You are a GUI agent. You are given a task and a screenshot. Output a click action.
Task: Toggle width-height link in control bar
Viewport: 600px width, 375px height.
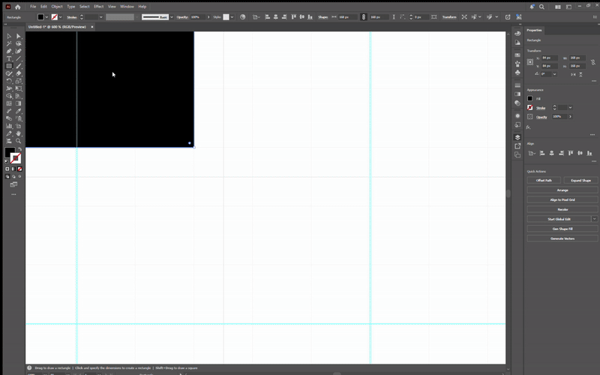[x=364, y=16]
